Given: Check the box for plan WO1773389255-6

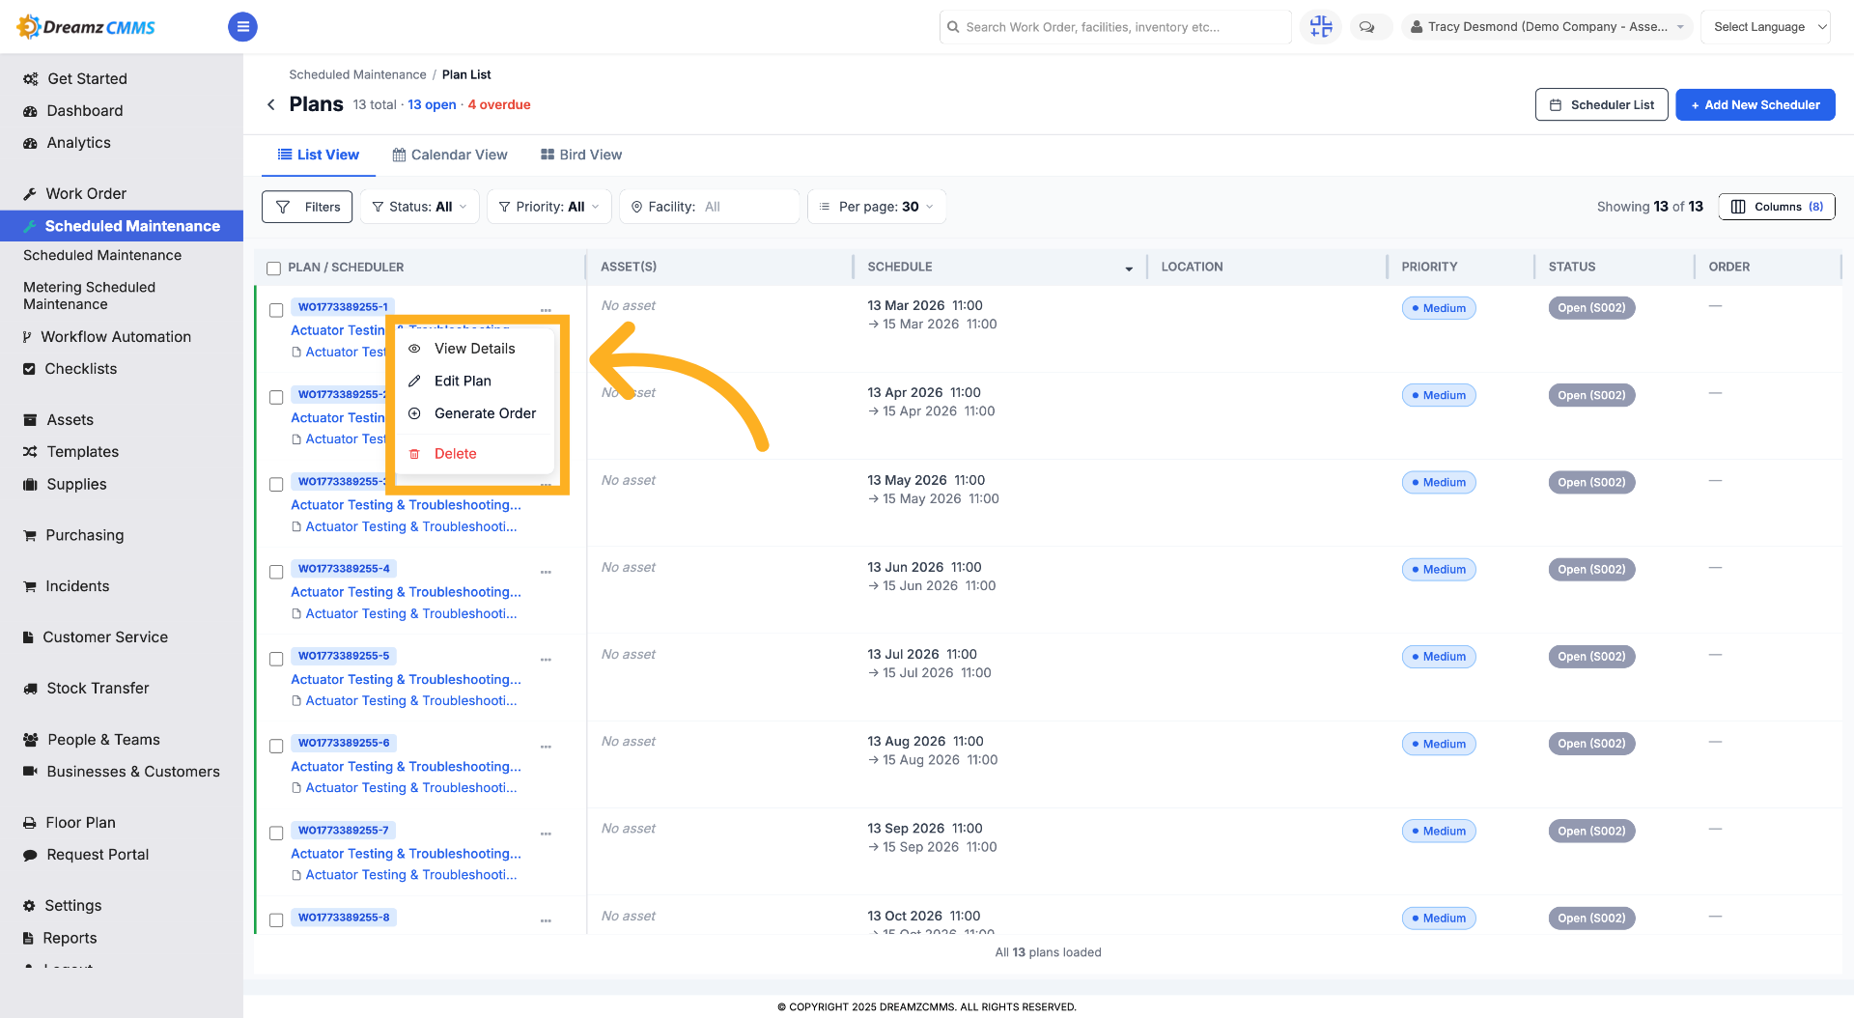Looking at the screenshot, I should (x=276, y=746).
